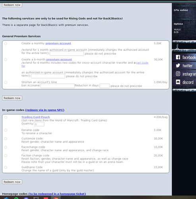This screenshot has height=199, width=196.
Task: Open Chrome in the taskbar
Action: 56,198
